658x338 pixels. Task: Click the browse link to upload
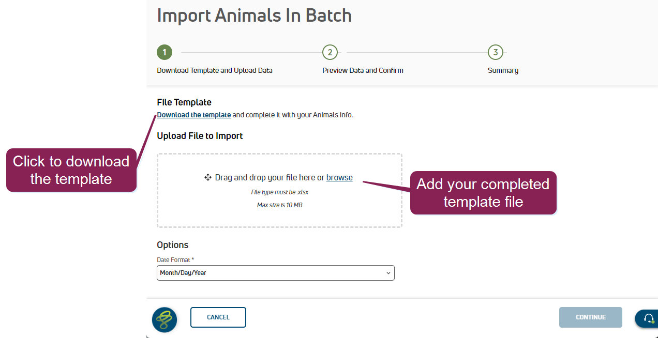[339, 178]
